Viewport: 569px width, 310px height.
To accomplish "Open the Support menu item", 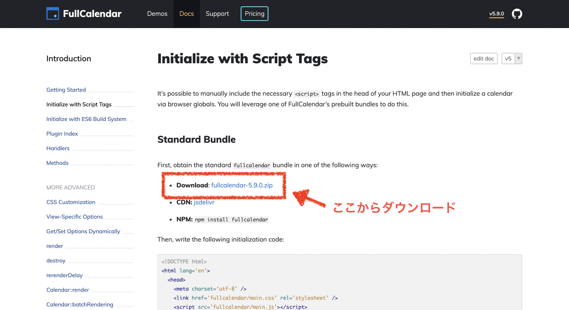I will 217,14.
